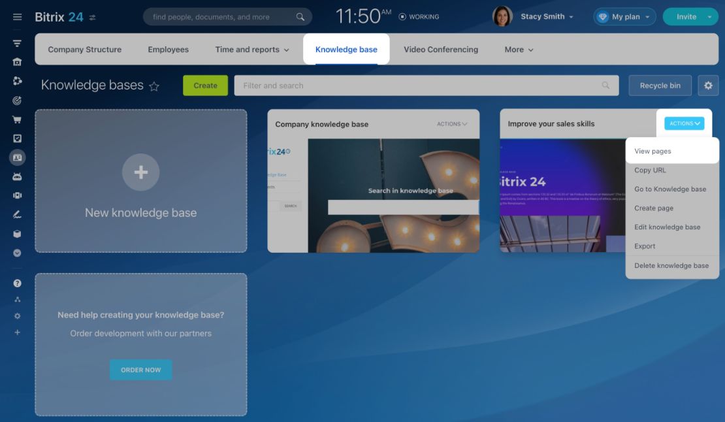Click the shopping cart sidebar icon
725x422 pixels.
click(17, 120)
